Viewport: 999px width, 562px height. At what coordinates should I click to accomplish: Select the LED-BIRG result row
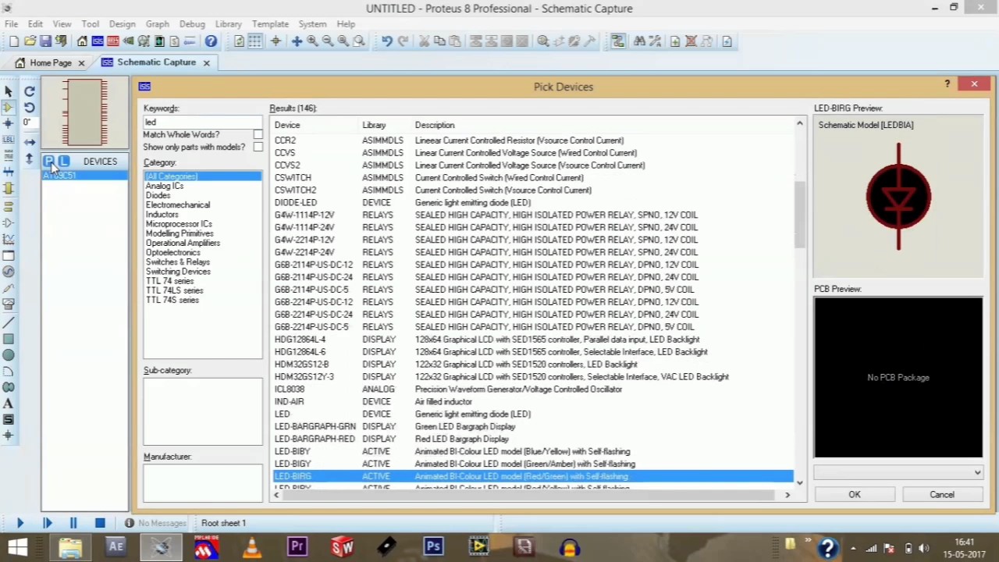coord(533,476)
